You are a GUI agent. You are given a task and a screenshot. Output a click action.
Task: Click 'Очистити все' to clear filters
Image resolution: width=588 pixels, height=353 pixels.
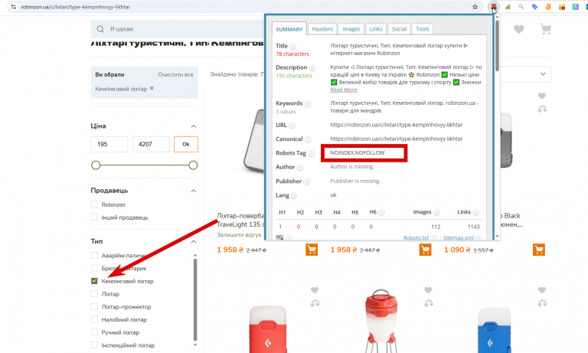click(175, 74)
